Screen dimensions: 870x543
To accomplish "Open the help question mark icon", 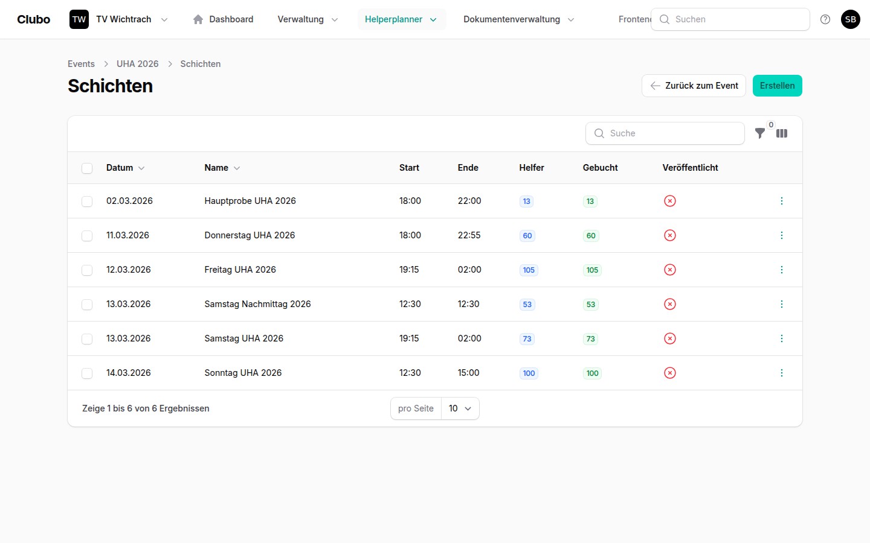I will 825,19.
